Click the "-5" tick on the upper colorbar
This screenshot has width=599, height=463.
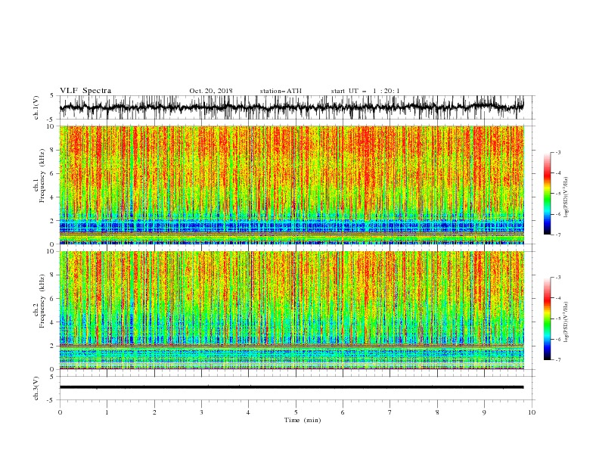coord(558,194)
